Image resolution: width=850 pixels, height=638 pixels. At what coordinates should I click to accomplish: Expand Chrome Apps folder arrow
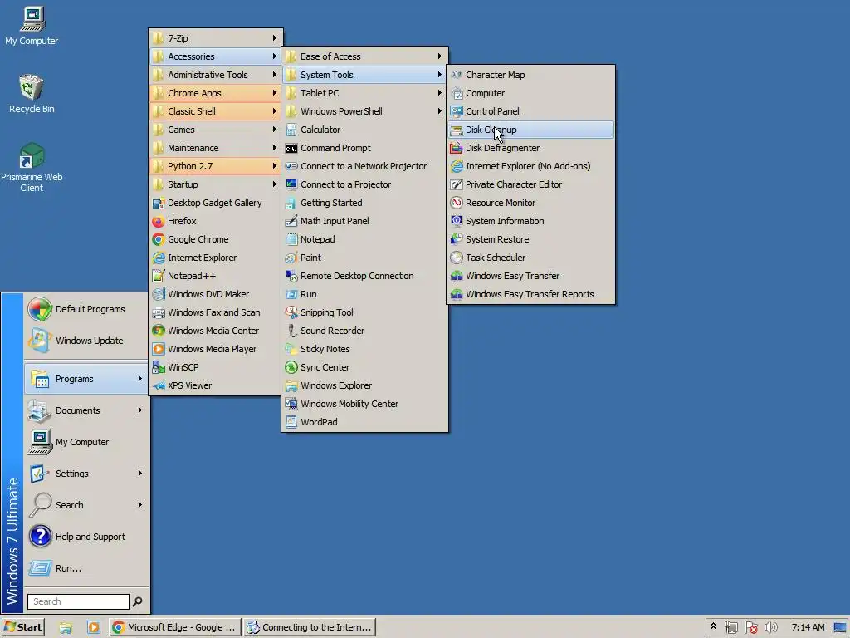pos(274,93)
